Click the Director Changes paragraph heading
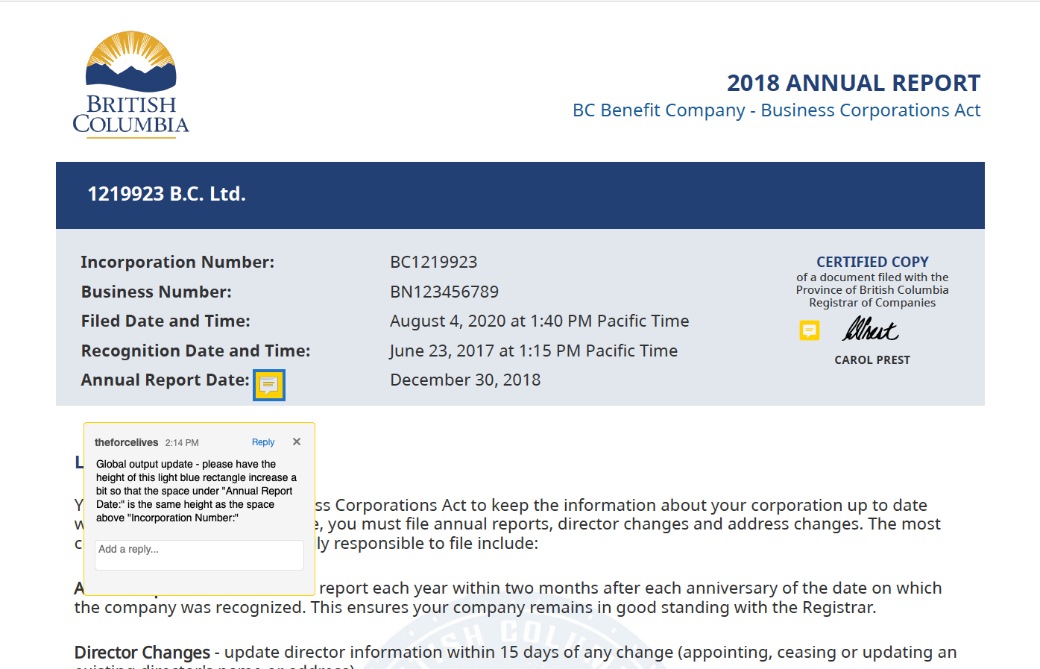Image resolution: width=1040 pixels, height=669 pixels. [x=142, y=653]
